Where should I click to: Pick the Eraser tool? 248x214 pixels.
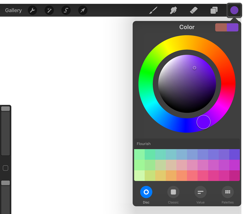(193, 10)
